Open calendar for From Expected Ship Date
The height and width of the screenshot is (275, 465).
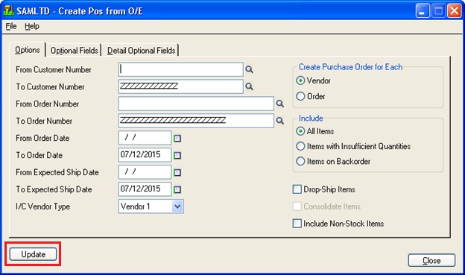point(177,172)
